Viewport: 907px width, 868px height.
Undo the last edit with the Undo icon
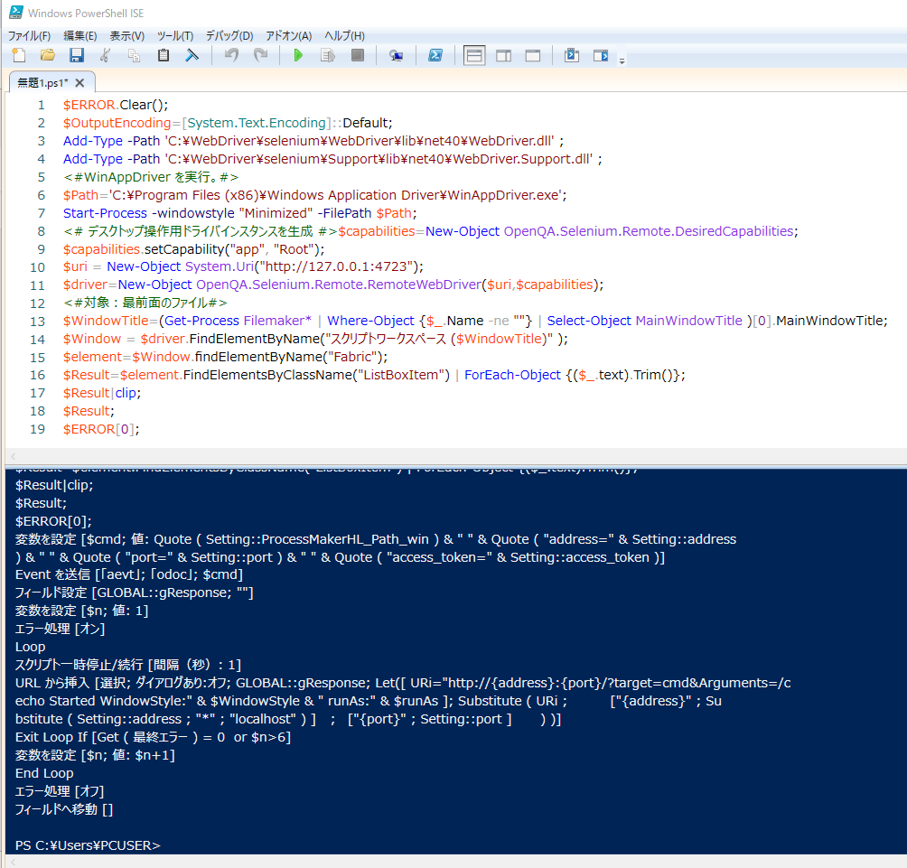point(231,55)
